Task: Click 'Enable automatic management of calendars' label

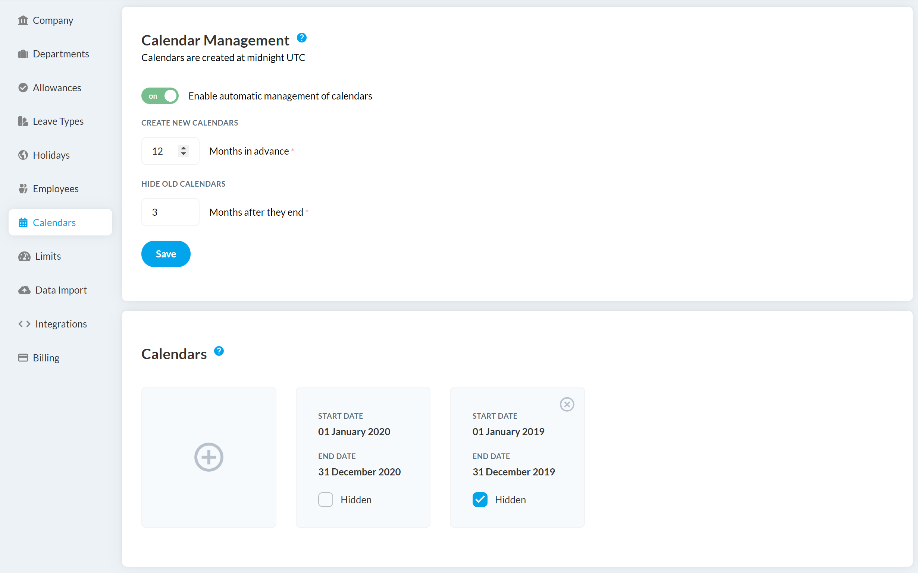Action: point(281,96)
